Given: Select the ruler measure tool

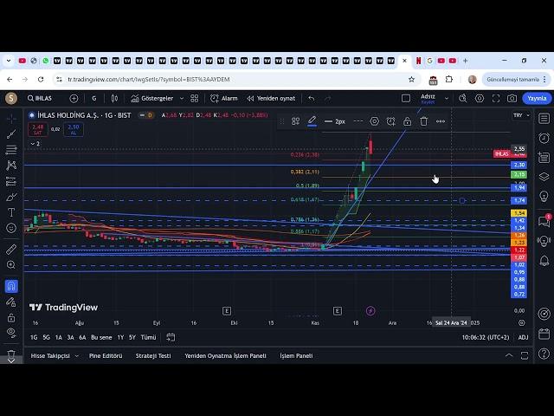Looking at the screenshot, I should point(11,250).
